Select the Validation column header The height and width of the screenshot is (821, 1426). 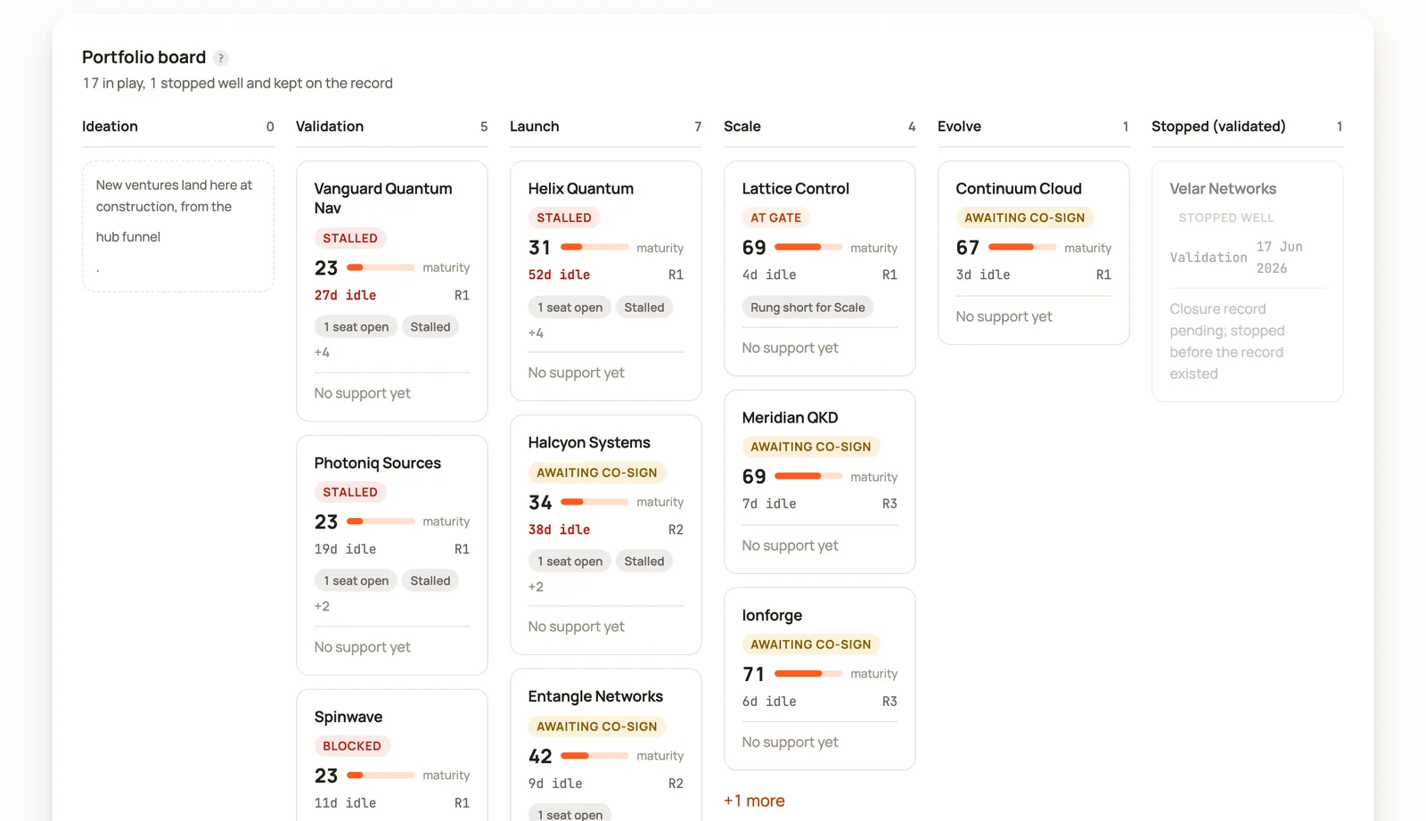392,127
